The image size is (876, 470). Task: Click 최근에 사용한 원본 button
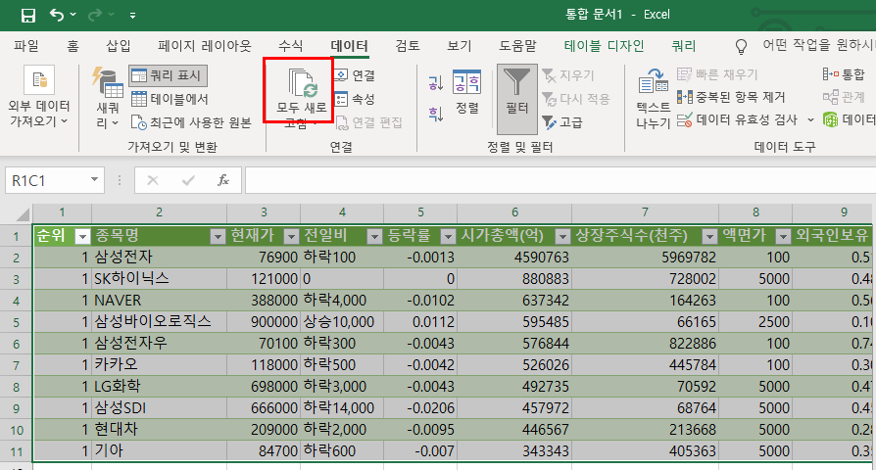click(x=191, y=122)
